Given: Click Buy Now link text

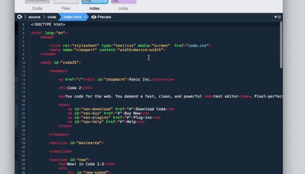Looking at the screenshot, I should 132,114.
